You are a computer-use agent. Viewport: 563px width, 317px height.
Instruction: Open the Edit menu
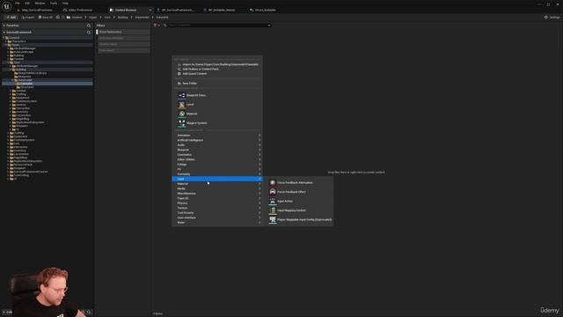coord(27,4)
